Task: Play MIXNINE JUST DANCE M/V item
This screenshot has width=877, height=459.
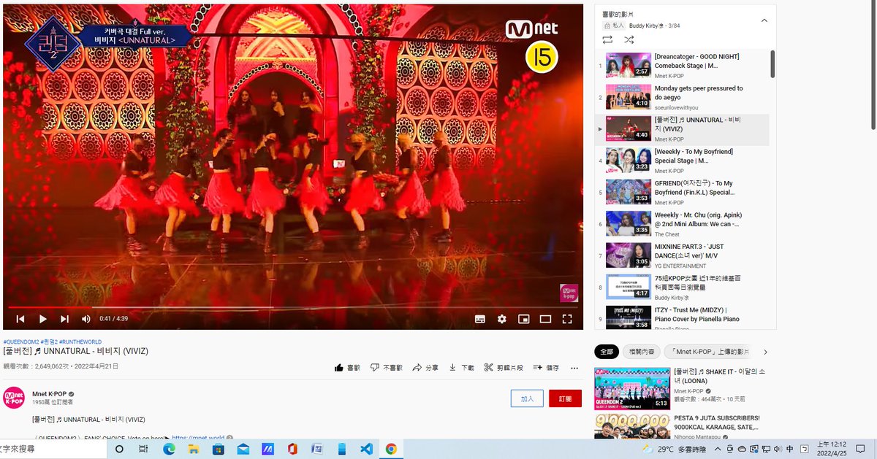Action: pyautogui.click(x=683, y=256)
